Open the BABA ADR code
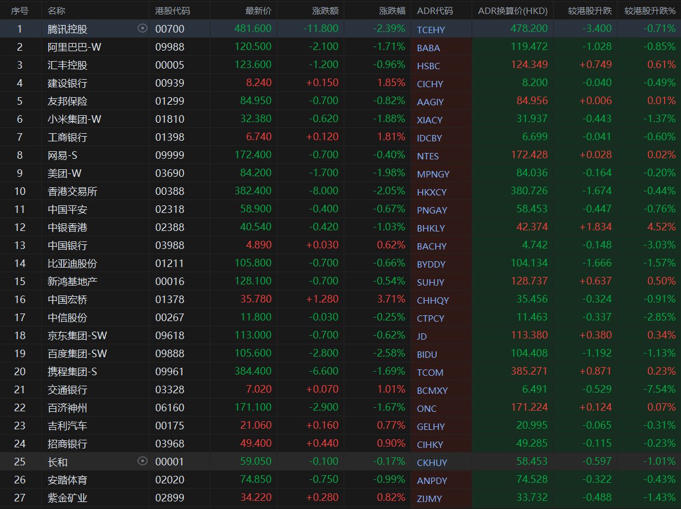The width and height of the screenshot is (681, 509). pos(428,48)
